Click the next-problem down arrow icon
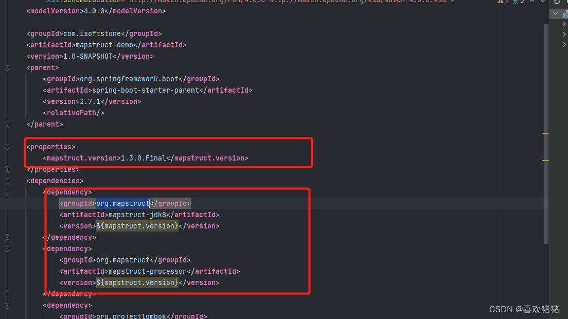 coord(542,2)
